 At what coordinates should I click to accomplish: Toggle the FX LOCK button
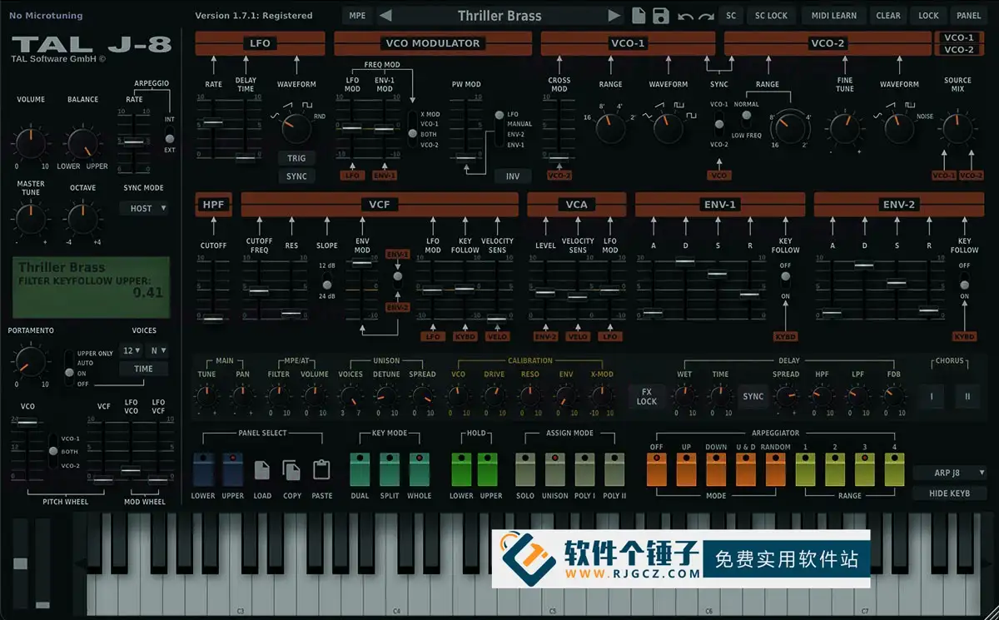pyautogui.click(x=647, y=396)
